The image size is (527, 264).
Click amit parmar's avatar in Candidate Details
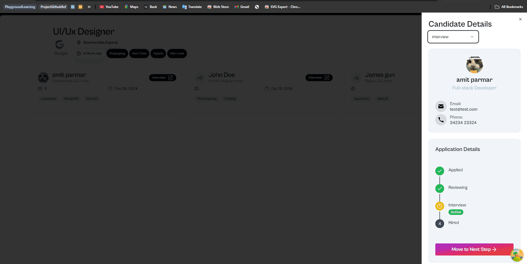475,65
